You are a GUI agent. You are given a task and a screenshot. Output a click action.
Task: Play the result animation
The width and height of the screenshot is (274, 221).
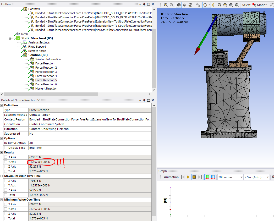click(x=188, y=177)
